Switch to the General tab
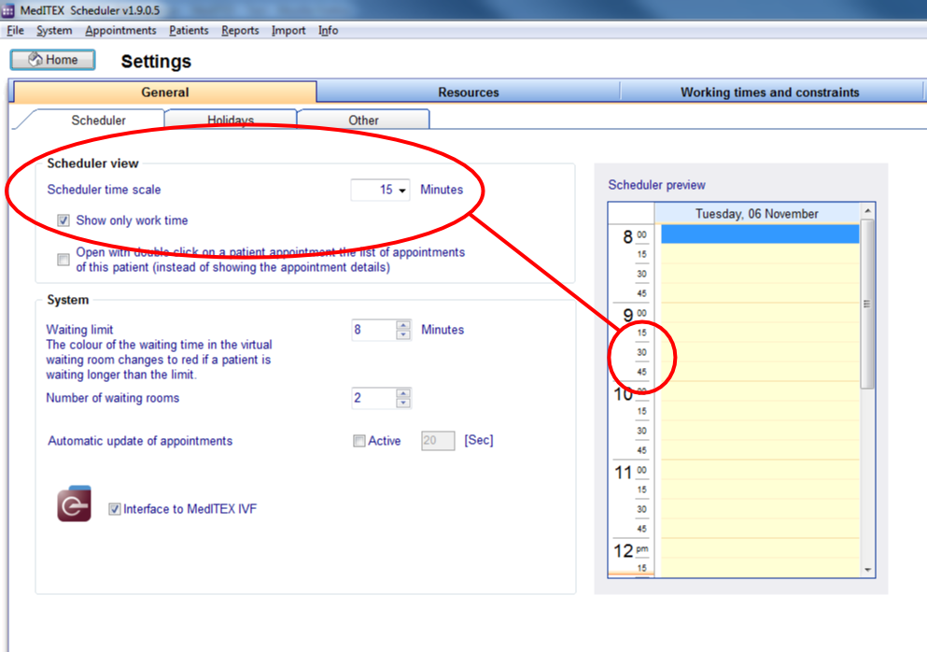 [x=165, y=92]
